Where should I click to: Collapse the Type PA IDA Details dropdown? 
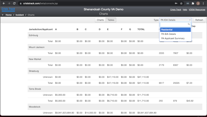[175, 20]
